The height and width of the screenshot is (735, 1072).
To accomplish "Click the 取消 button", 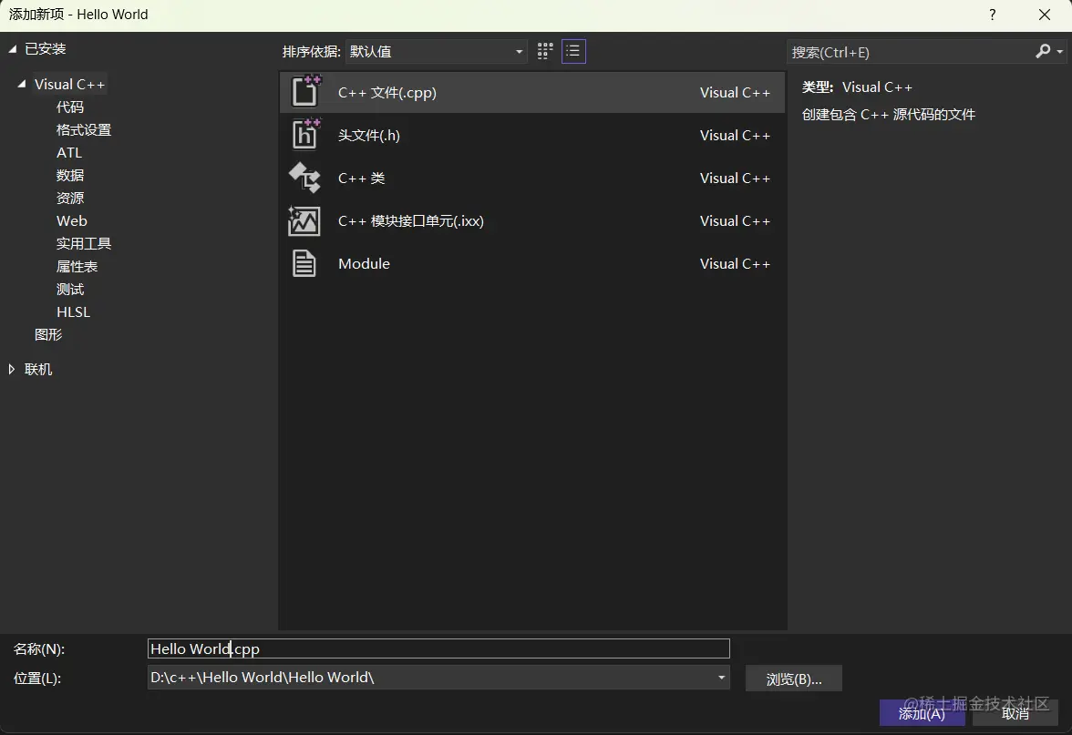I will point(1015,713).
